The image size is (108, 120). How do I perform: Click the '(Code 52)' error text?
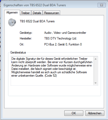(51, 76)
